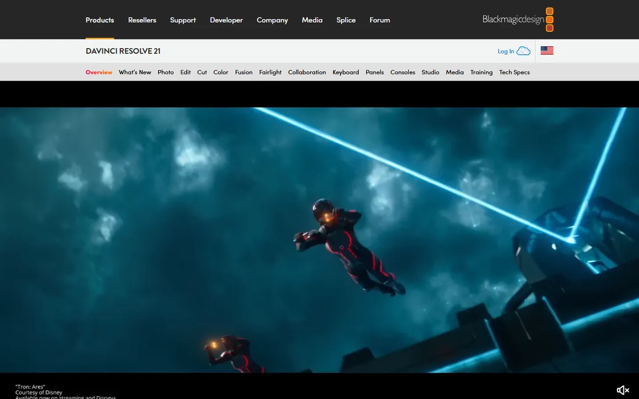Open the Fairlight tab

coord(270,72)
